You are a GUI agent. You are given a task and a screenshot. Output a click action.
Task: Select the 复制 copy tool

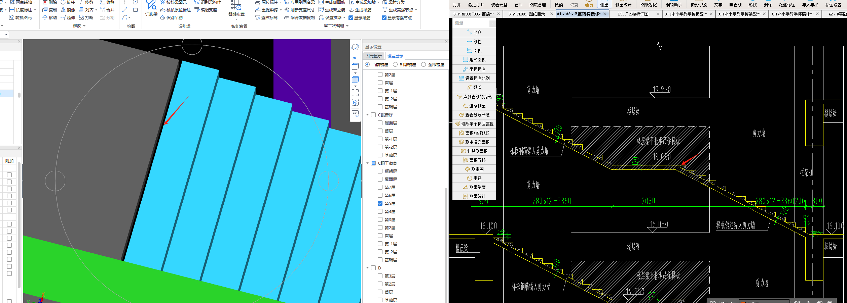coord(50,10)
